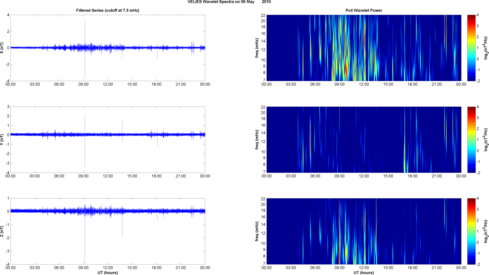The image size is (489, 275).
Task: Select the Z filtered time series plot
Action: [x=108, y=231]
